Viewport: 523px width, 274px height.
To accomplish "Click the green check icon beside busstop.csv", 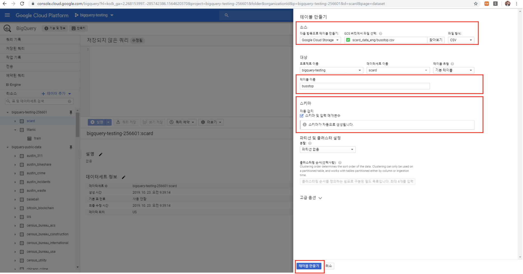I will click(x=348, y=40).
